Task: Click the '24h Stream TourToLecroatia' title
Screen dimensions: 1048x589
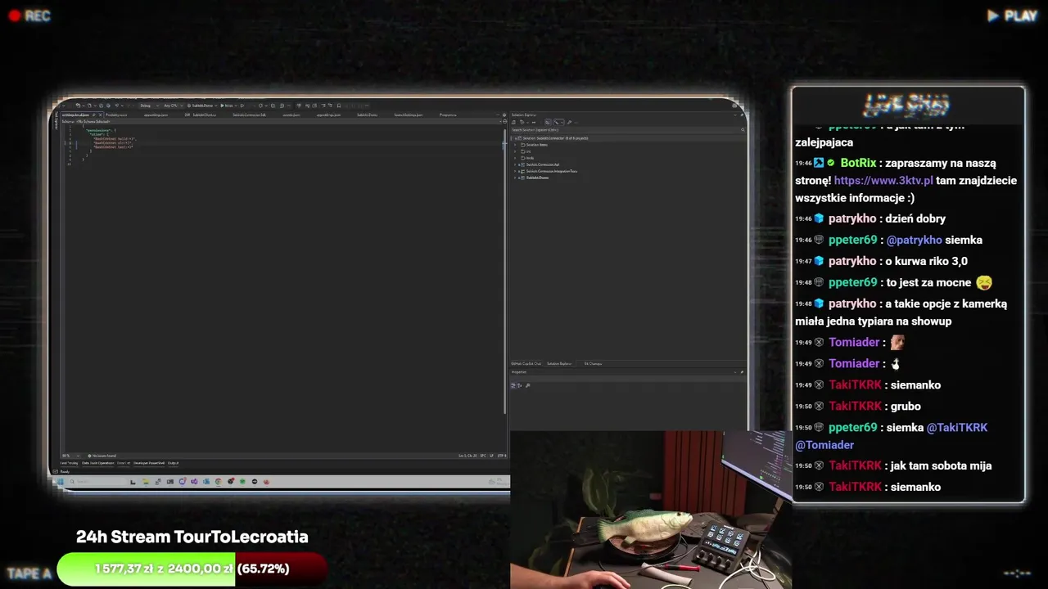Action: click(192, 537)
